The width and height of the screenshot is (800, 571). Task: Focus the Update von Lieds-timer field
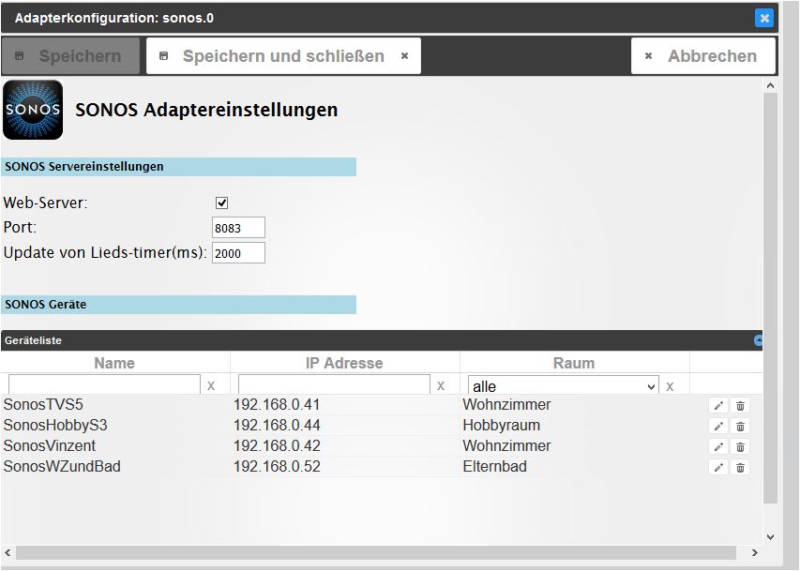coord(238,253)
